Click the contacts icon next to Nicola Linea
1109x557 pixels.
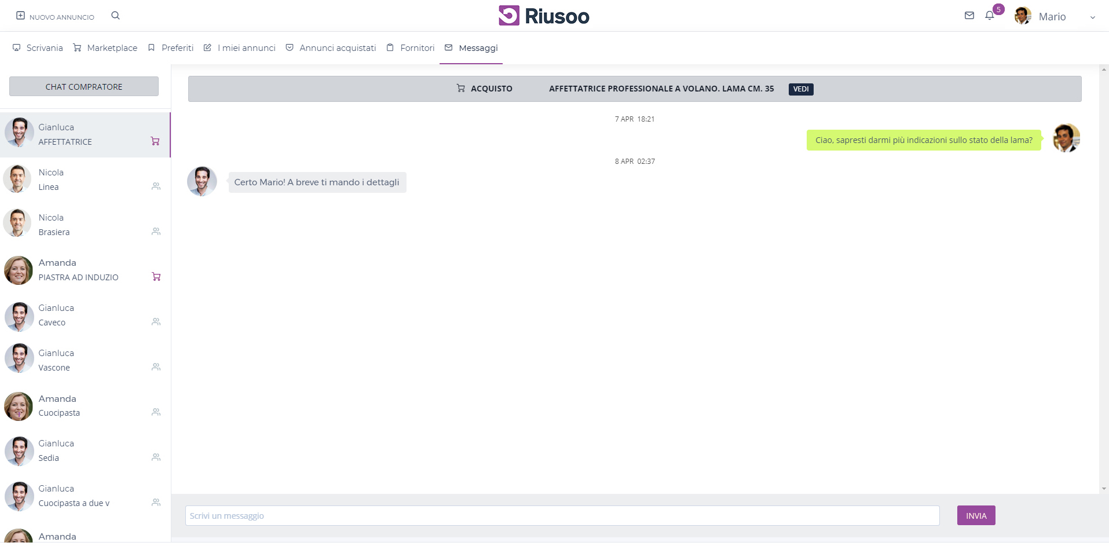click(156, 186)
